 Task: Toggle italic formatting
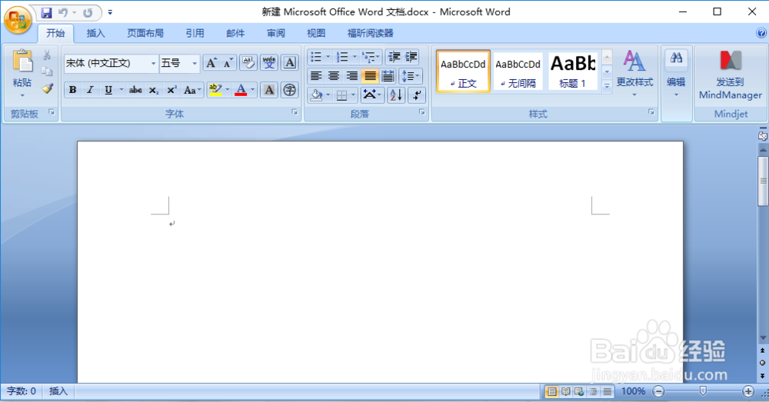pyautogui.click(x=90, y=90)
